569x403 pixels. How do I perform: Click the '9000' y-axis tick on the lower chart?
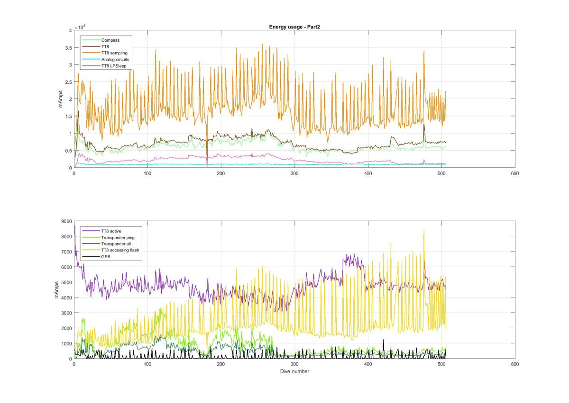click(x=66, y=221)
